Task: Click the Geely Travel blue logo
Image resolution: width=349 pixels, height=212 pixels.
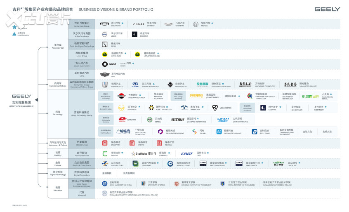Action: tap(255, 132)
